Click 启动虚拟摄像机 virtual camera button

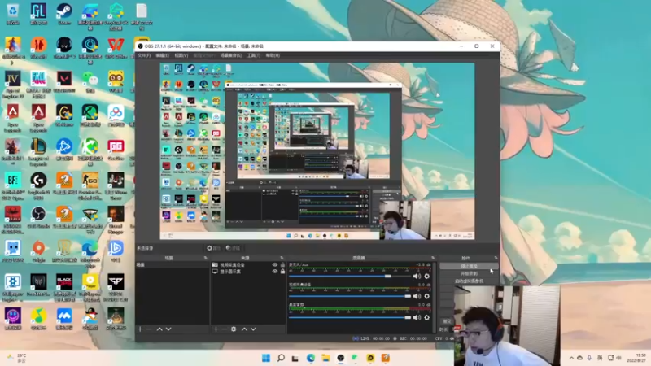click(x=470, y=281)
